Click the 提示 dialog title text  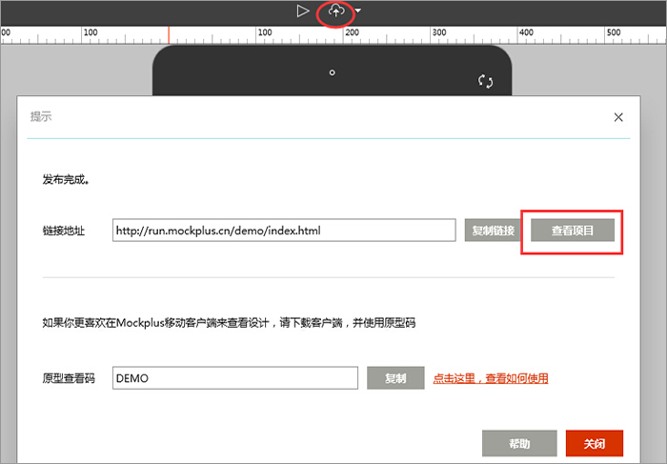coord(41,116)
